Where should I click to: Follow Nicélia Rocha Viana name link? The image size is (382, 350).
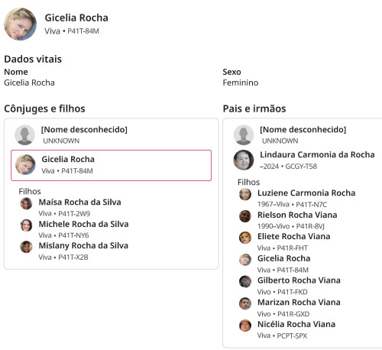[x=296, y=324]
